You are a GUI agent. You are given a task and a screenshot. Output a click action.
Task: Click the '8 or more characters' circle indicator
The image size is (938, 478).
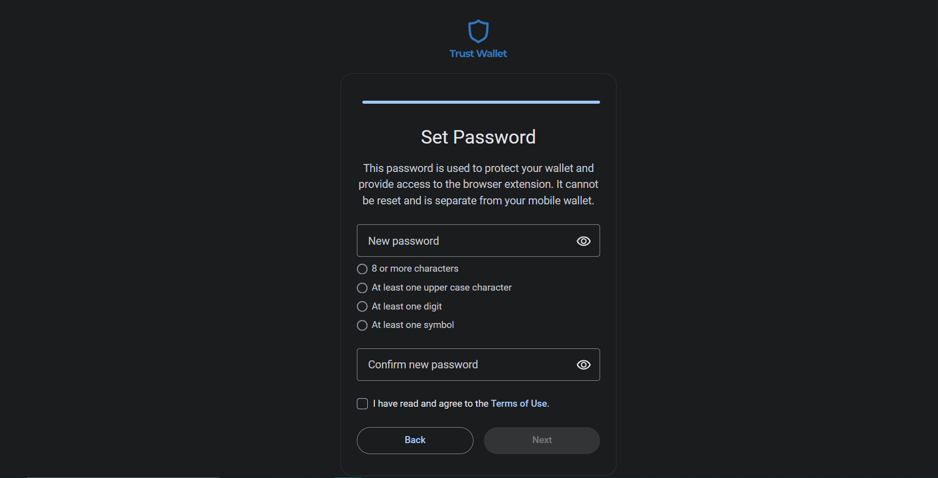tap(362, 269)
